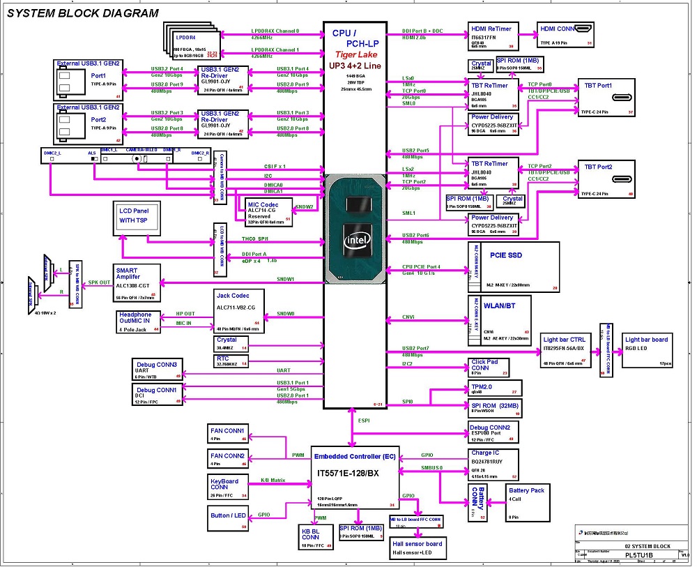The height and width of the screenshot is (567, 697).
Task: Click the 'CSI F x 1' signal label
Action: (x=275, y=166)
